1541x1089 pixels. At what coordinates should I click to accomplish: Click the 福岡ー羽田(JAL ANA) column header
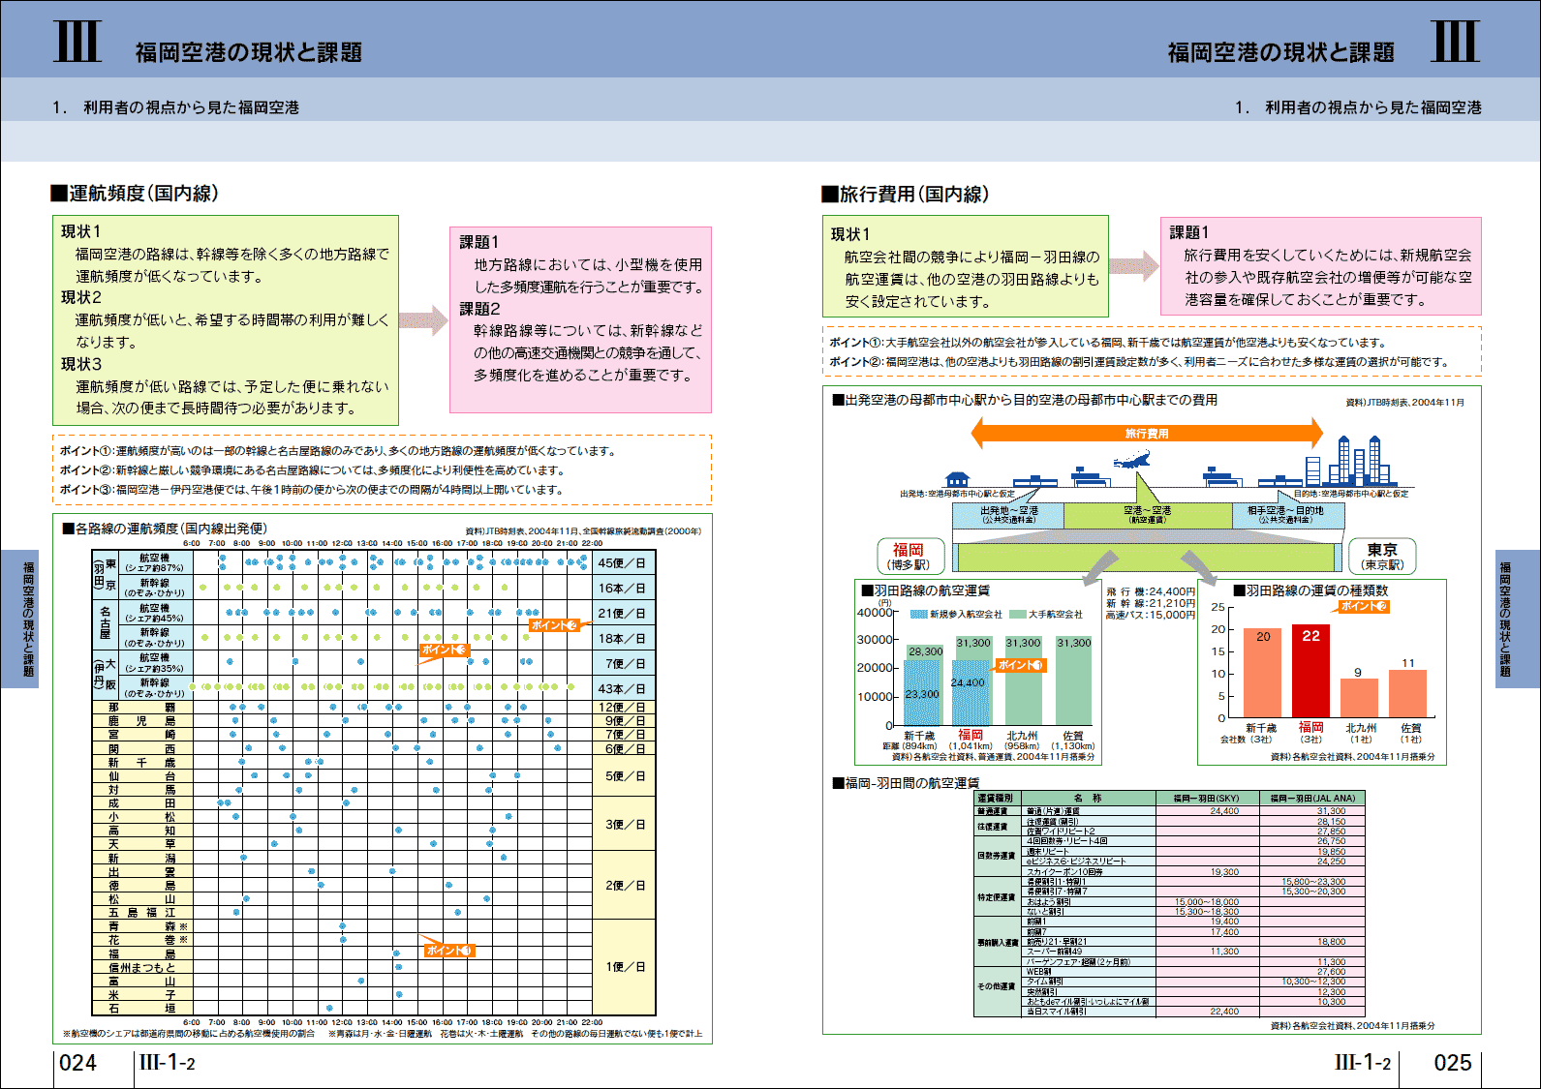[1312, 799]
